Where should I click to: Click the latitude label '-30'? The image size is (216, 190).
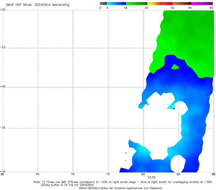(x=3, y=86)
